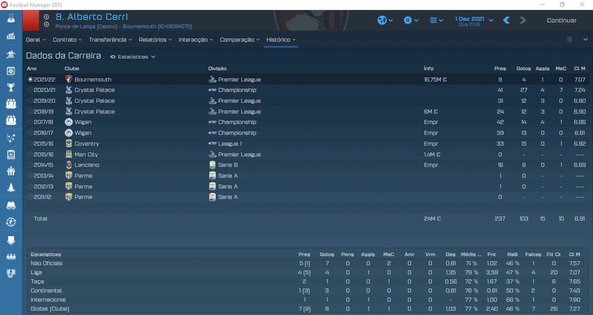593x315 pixels.
Task: Open the 1 Dez 2021 date dropdown
Action: coord(474,20)
